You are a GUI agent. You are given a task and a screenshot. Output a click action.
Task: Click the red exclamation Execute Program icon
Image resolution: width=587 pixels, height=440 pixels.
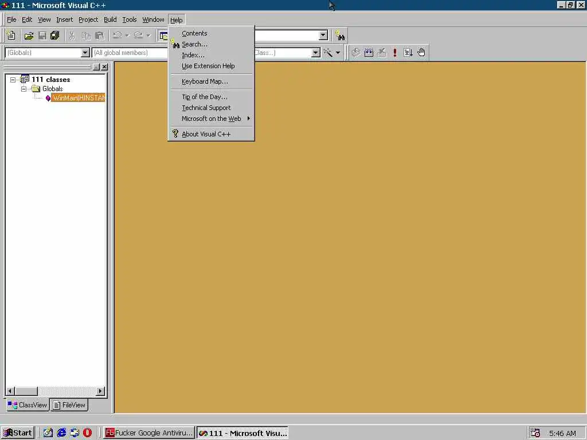(395, 53)
